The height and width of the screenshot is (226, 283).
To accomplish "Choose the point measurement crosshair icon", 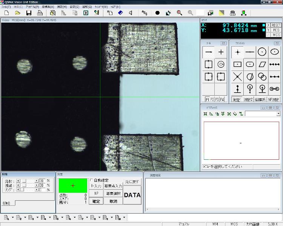I will click(x=237, y=52).
